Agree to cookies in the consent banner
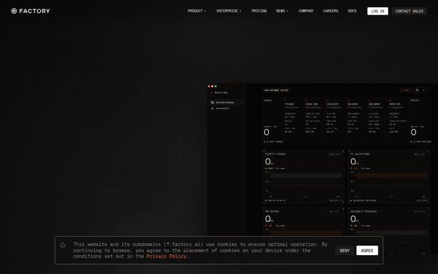Viewport: 438px width, 274px height. coord(367,250)
